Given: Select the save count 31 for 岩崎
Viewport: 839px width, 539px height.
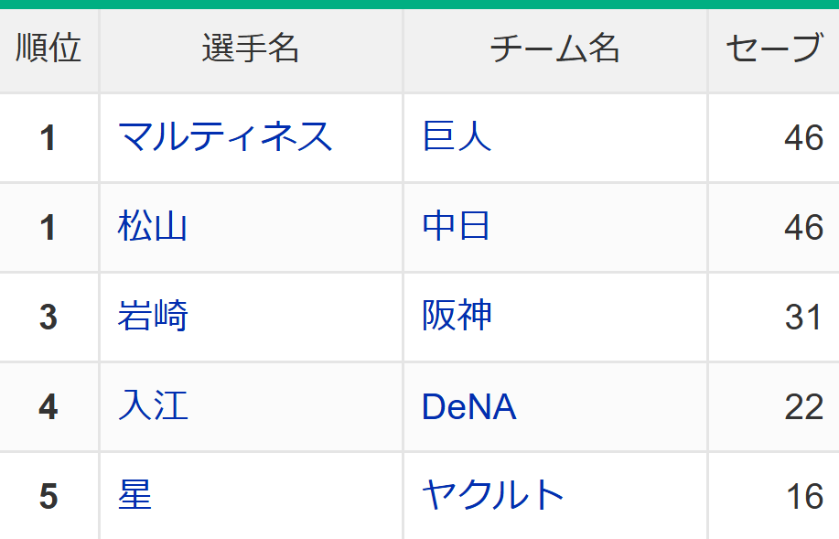Looking at the screenshot, I should (x=803, y=317).
